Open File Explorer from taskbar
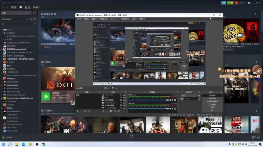263x147 pixels. point(17,144)
